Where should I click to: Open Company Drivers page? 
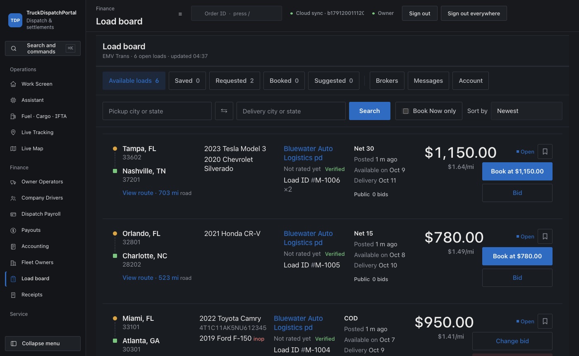click(x=42, y=198)
